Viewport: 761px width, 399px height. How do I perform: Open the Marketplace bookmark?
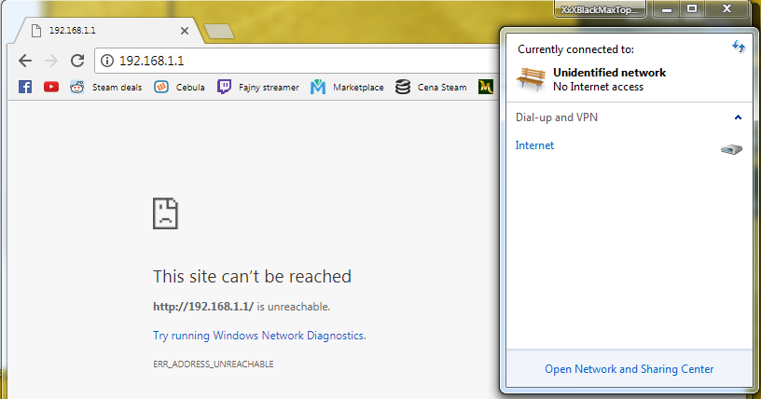tap(347, 87)
